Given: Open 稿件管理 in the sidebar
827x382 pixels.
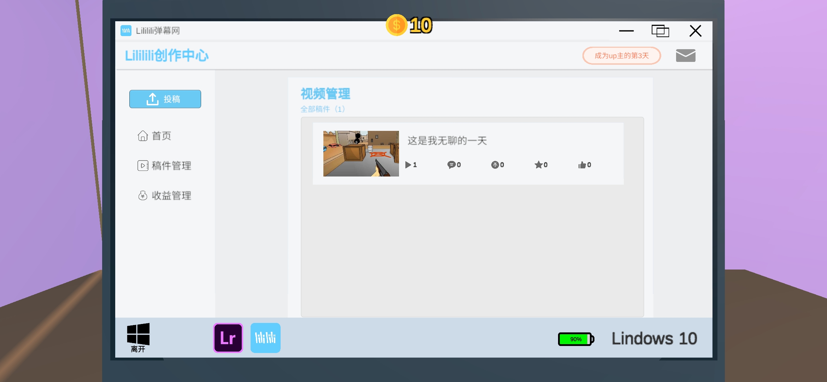Looking at the screenshot, I should tap(164, 166).
